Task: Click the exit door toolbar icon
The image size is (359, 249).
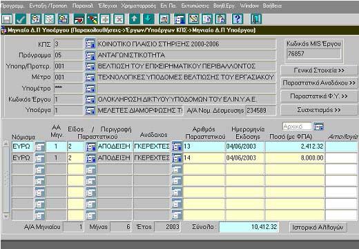Action: (255, 19)
